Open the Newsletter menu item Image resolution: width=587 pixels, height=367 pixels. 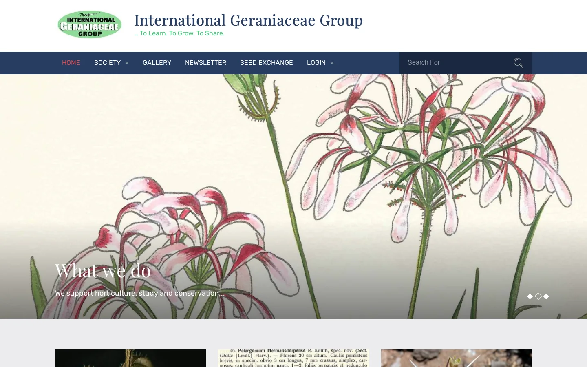pyautogui.click(x=205, y=63)
